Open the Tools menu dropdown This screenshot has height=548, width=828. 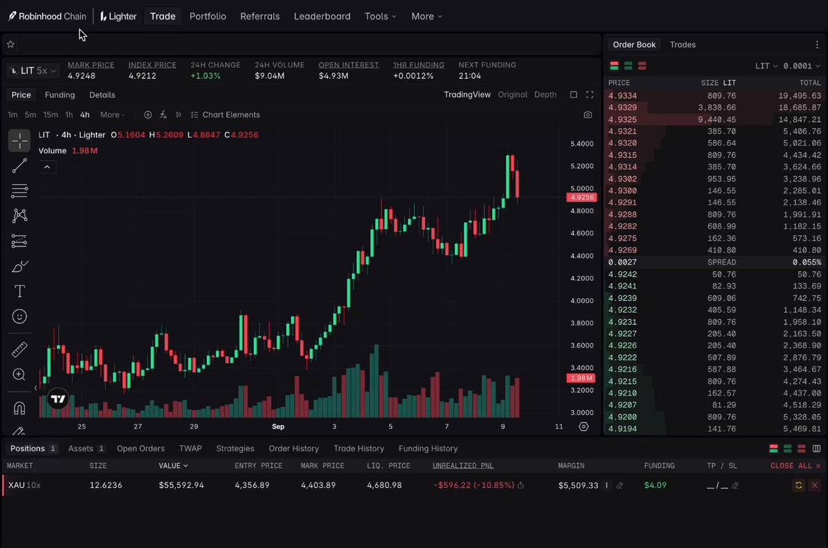[380, 16]
